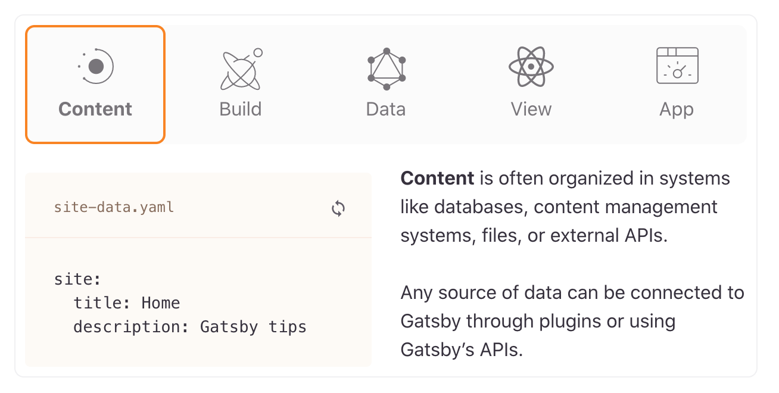Image resolution: width=779 pixels, height=393 pixels.
Task: Click the triangle inside the Data icon
Action: pyautogui.click(x=385, y=68)
